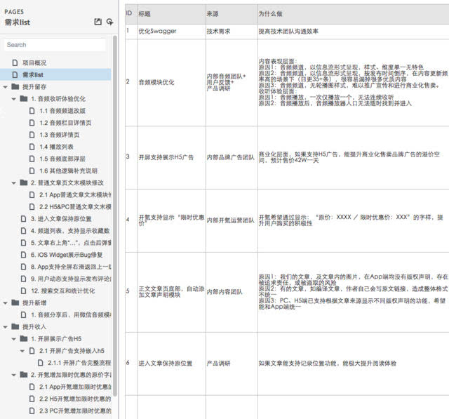
Task: Click the page icon for 项目概况
Action: [x=15, y=62]
